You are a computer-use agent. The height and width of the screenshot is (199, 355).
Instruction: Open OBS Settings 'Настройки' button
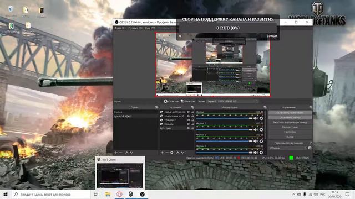point(290,132)
